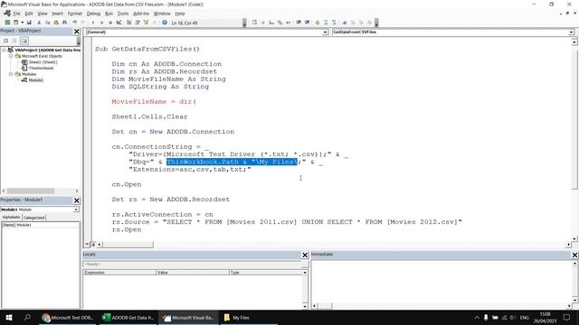Click the Break pause icon
The height and width of the screenshot is (325, 579).
pos(101,23)
